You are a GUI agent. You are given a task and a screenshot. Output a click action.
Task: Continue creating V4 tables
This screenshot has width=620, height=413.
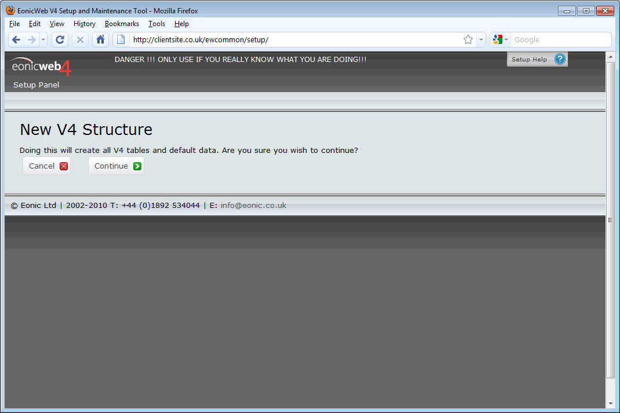tap(116, 166)
